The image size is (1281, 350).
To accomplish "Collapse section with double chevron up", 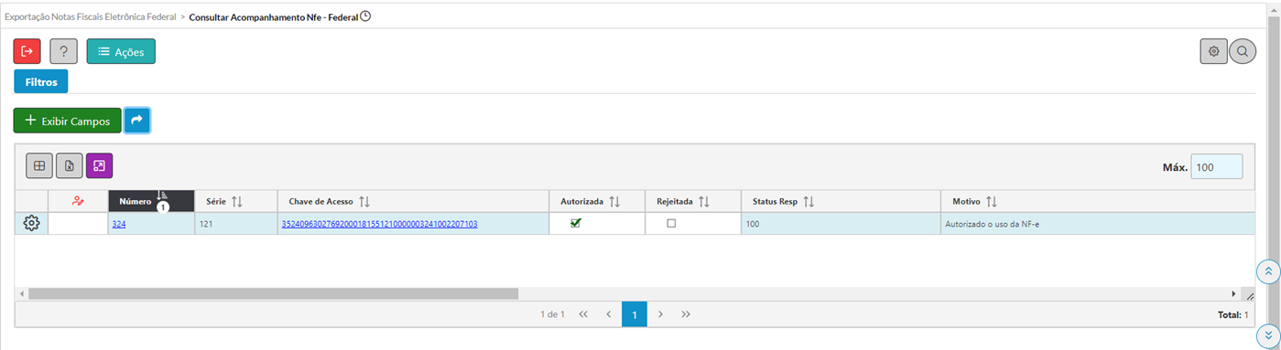I will [x=1268, y=271].
